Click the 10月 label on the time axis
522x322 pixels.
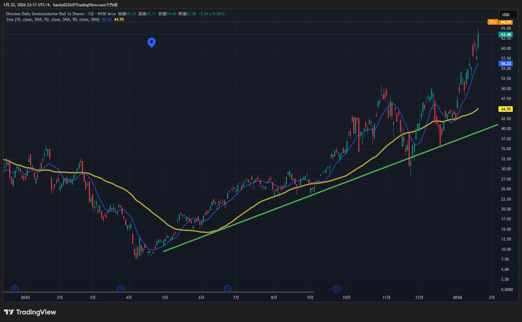(x=346, y=298)
